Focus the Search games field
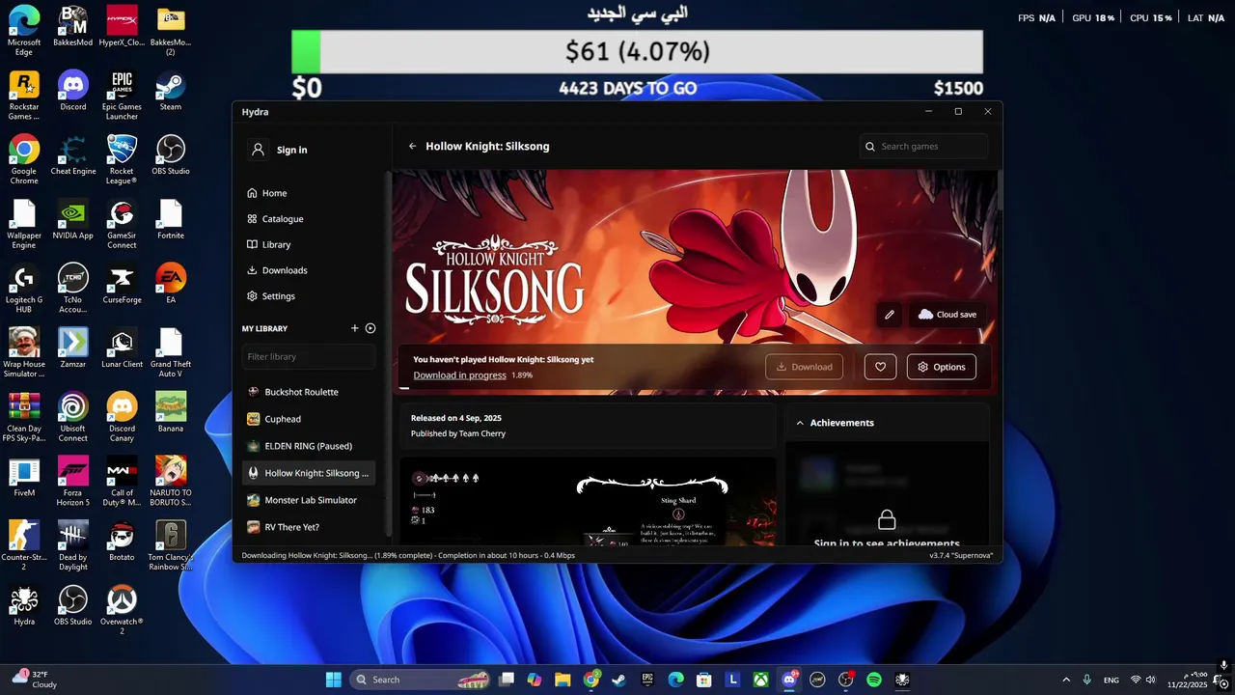1235x695 pixels. pyautogui.click(x=923, y=147)
